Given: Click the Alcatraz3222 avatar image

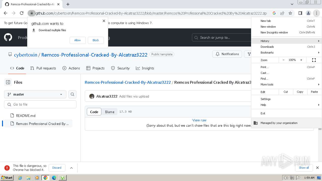Looking at the screenshot, I should click(x=92, y=96).
